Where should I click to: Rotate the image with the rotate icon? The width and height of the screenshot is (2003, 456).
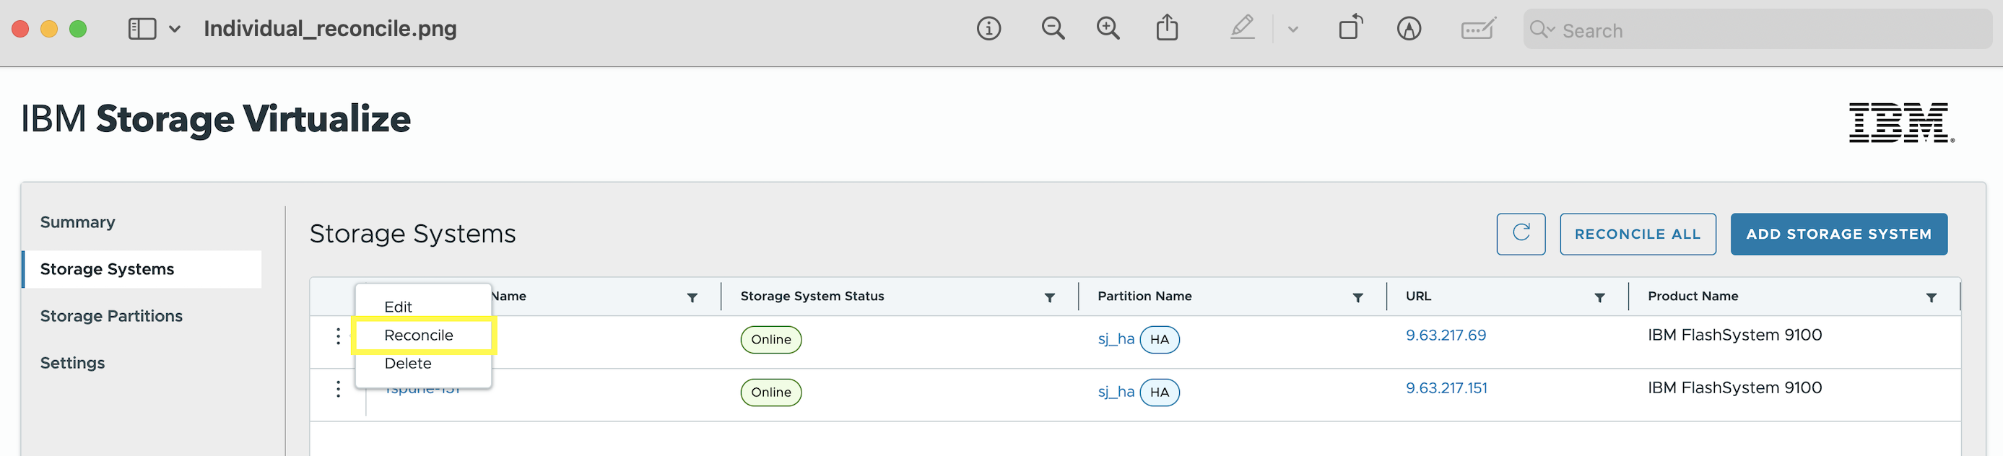click(1351, 28)
